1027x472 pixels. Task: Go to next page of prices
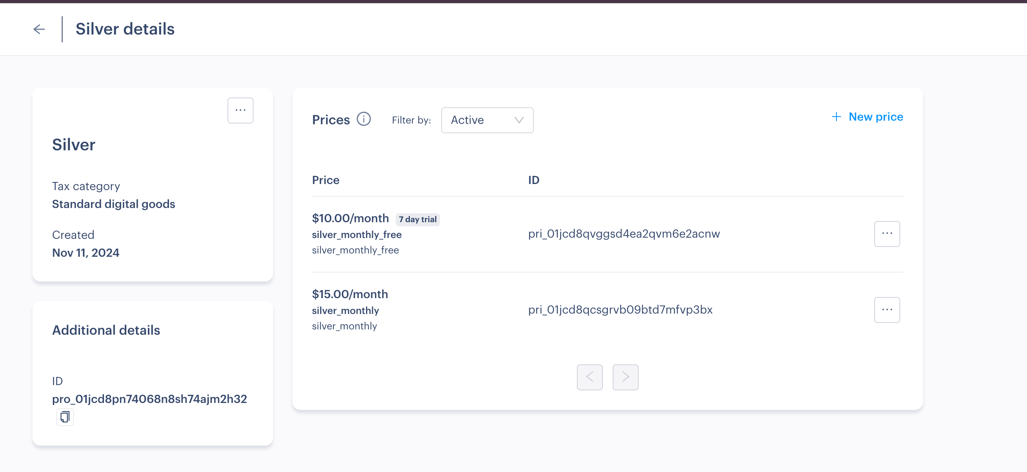pyautogui.click(x=625, y=377)
